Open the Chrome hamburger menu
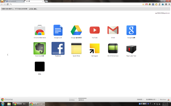The height and width of the screenshot is (106, 171). [169, 4]
